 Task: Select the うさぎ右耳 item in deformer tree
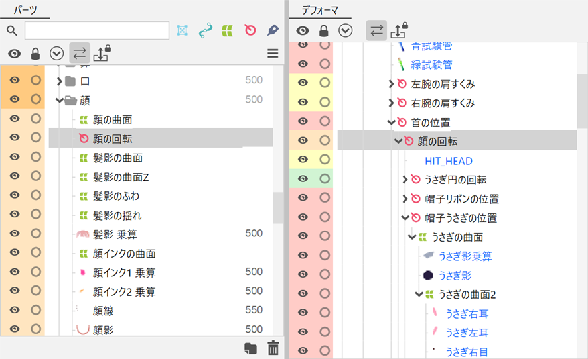coord(467,313)
